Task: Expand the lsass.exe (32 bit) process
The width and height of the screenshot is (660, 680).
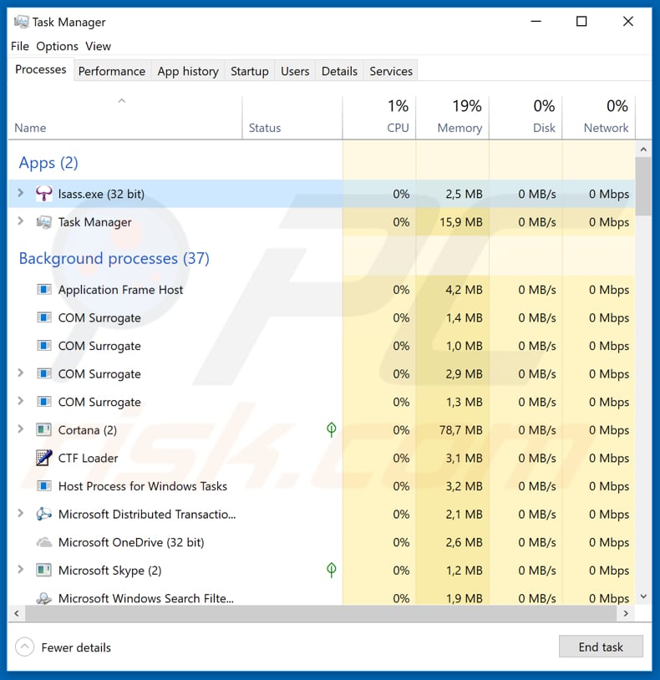Action: point(20,192)
